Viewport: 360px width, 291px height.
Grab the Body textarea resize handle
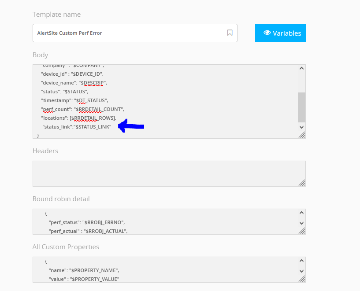(302, 135)
